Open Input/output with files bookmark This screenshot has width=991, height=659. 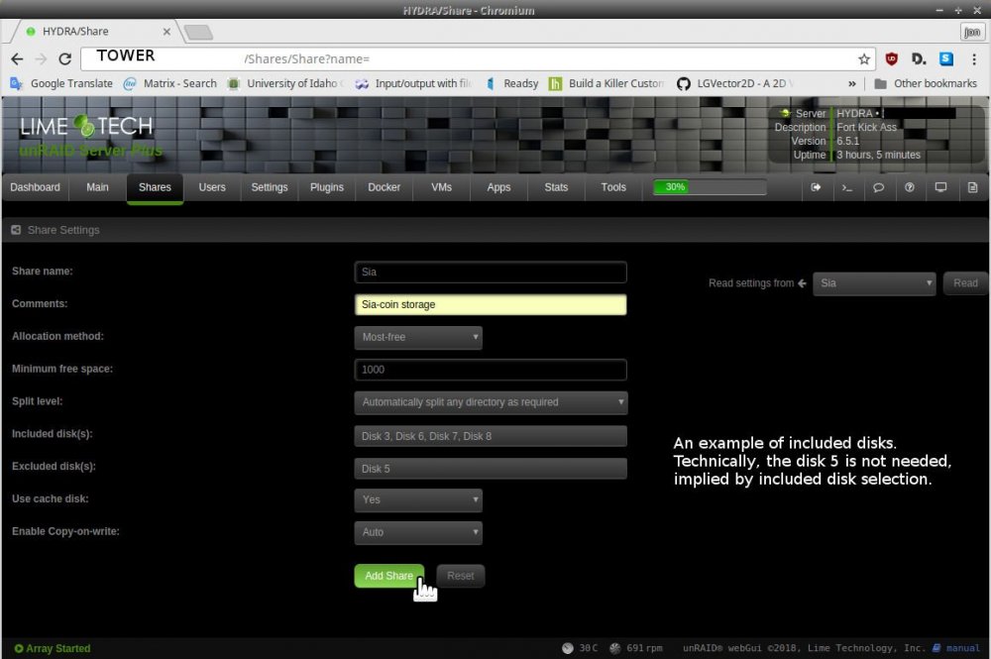[414, 83]
